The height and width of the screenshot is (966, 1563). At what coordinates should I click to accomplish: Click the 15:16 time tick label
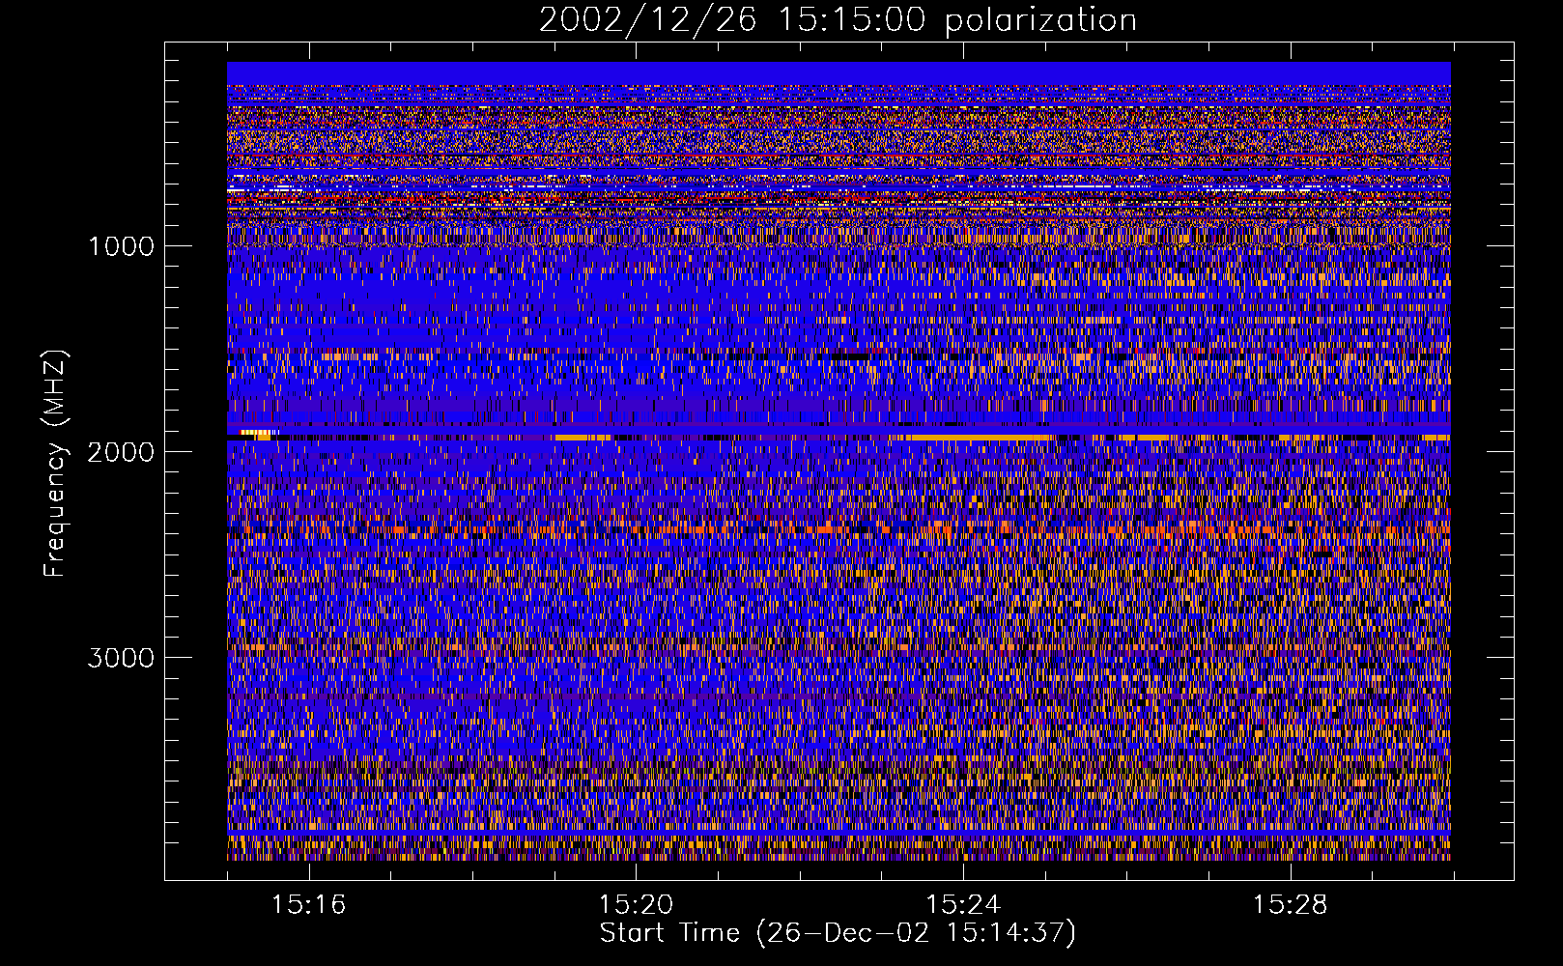pyautogui.click(x=308, y=905)
